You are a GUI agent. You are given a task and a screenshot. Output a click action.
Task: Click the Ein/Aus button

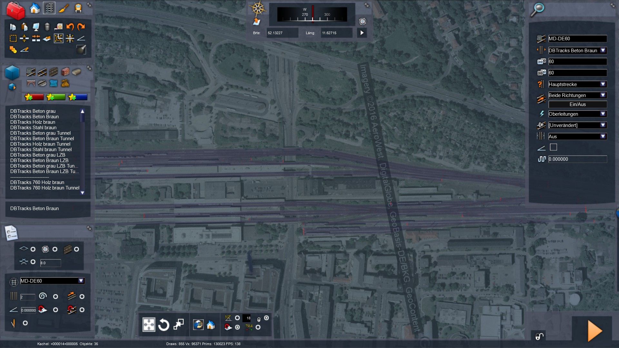(x=577, y=104)
